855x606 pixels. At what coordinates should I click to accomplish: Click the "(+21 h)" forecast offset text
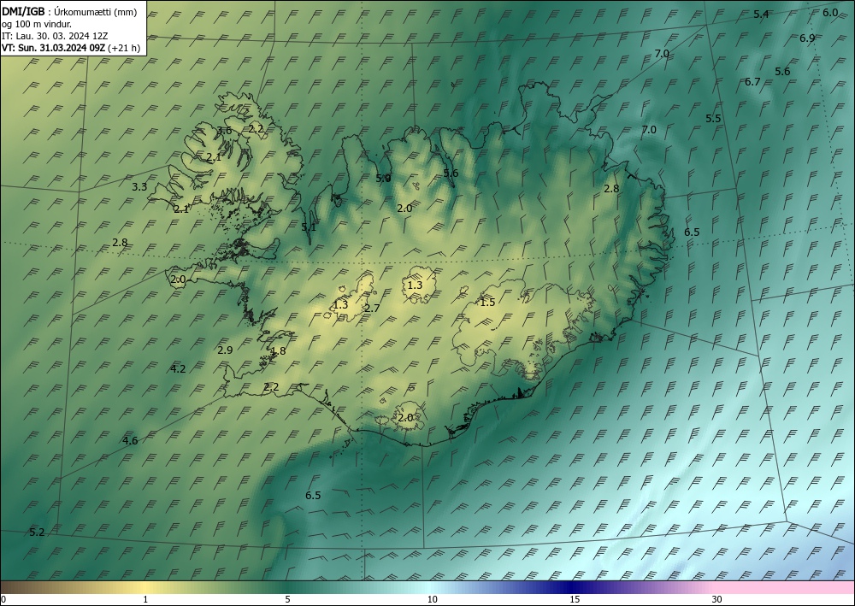pyautogui.click(x=124, y=48)
